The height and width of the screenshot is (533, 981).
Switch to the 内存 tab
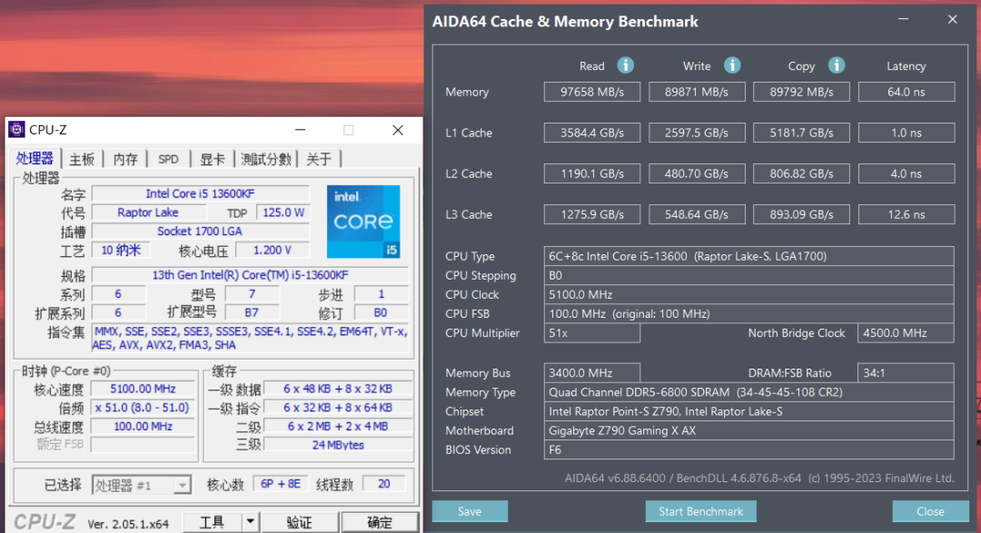click(125, 160)
